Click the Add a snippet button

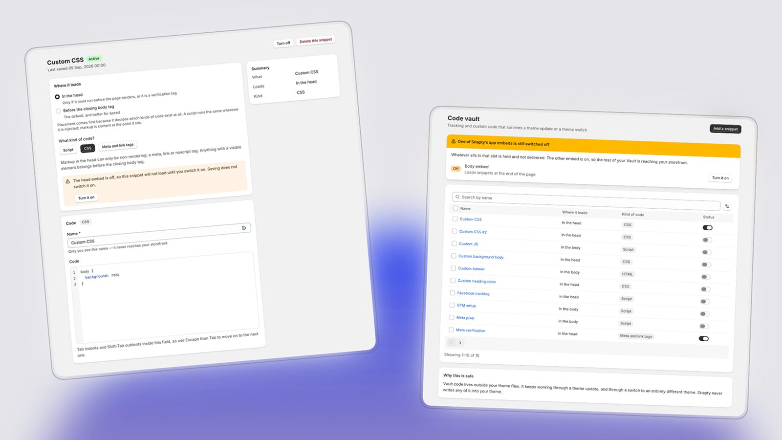[725, 129]
